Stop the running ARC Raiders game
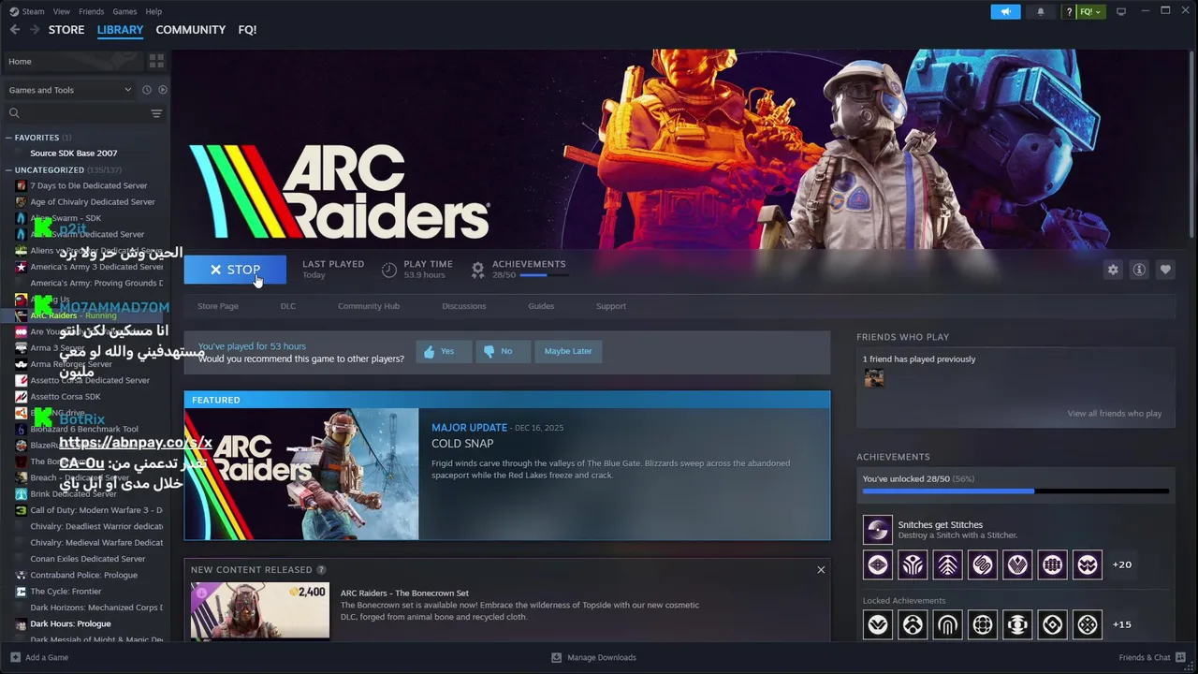Screen dimensions: 1198x674 pos(235,270)
